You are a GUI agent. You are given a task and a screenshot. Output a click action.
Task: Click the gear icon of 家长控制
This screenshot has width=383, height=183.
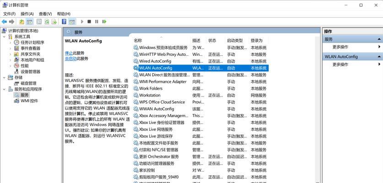(136, 170)
